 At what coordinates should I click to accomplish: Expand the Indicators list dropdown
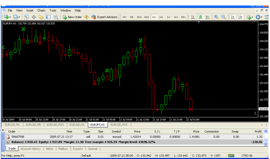[252, 17]
